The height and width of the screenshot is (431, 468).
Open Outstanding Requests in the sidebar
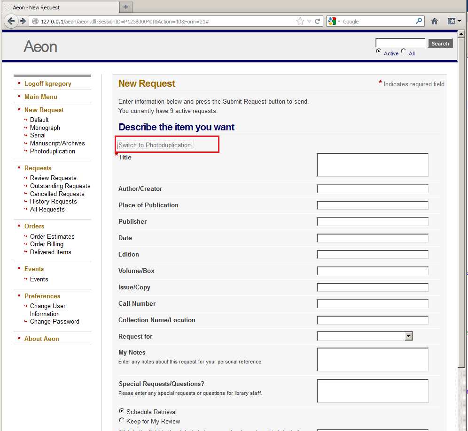(x=60, y=186)
